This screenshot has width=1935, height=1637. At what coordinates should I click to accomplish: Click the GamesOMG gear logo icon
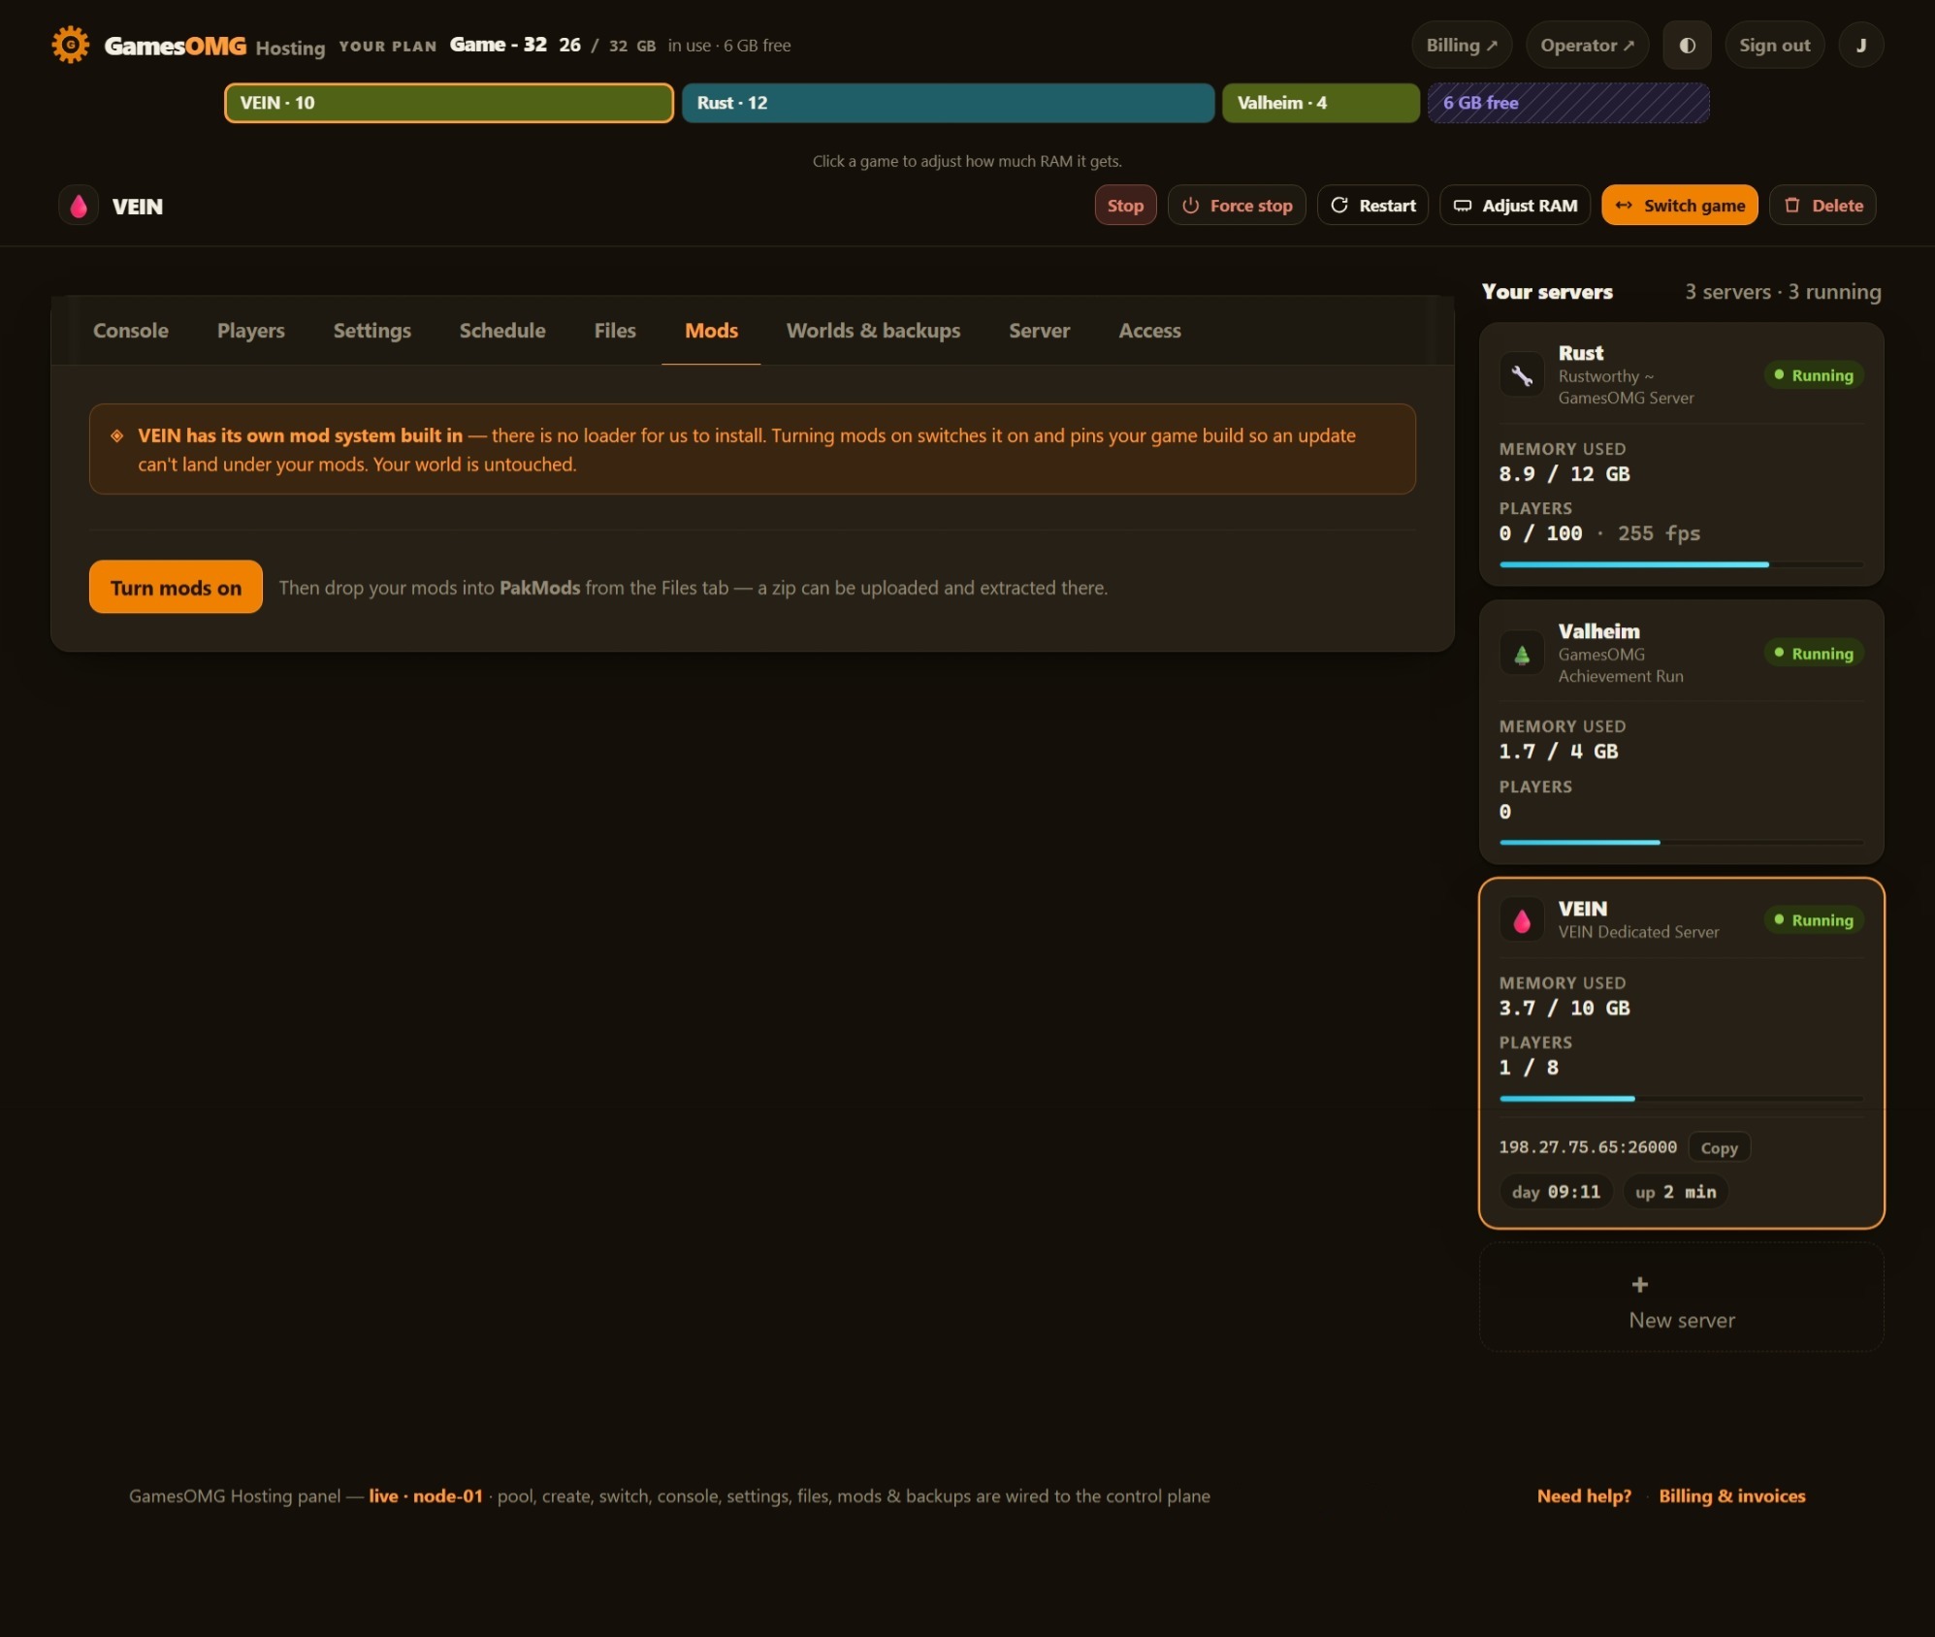(70, 45)
